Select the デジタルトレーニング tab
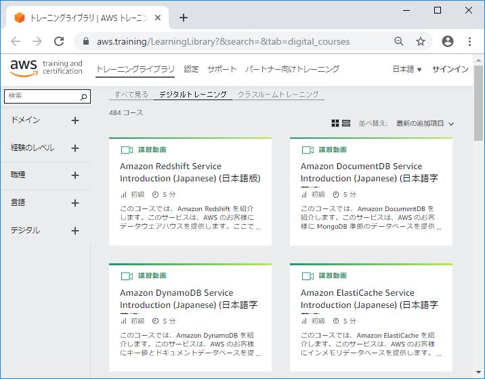 (x=192, y=94)
